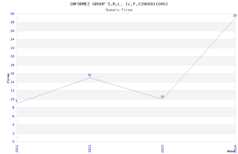The image size is (238, 154).
Task: Click the line peak point at 2022
Action: click(90, 78)
